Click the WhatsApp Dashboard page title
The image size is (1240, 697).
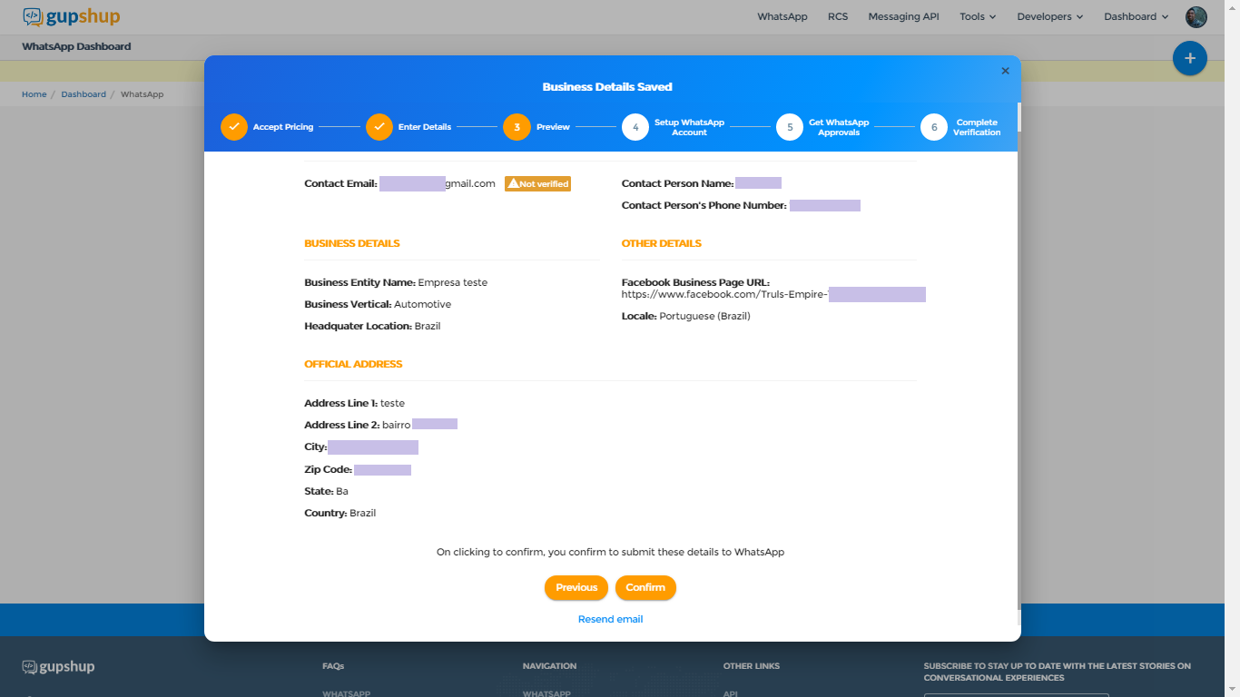(76, 46)
